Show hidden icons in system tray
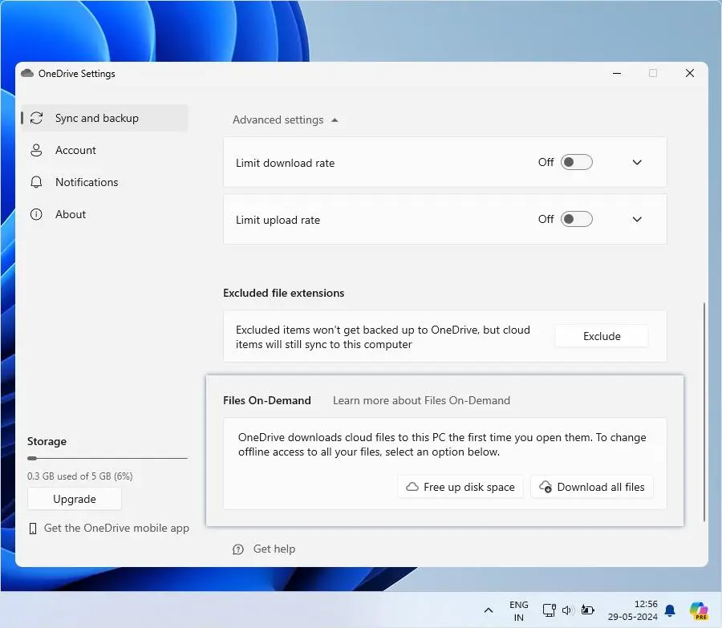Image resolution: width=722 pixels, height=628 pixels. point(489,610)
